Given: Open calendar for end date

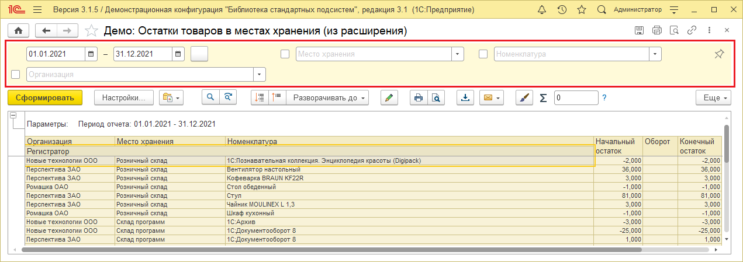Looking at the screenshot, I should click(x=178, y=54).
